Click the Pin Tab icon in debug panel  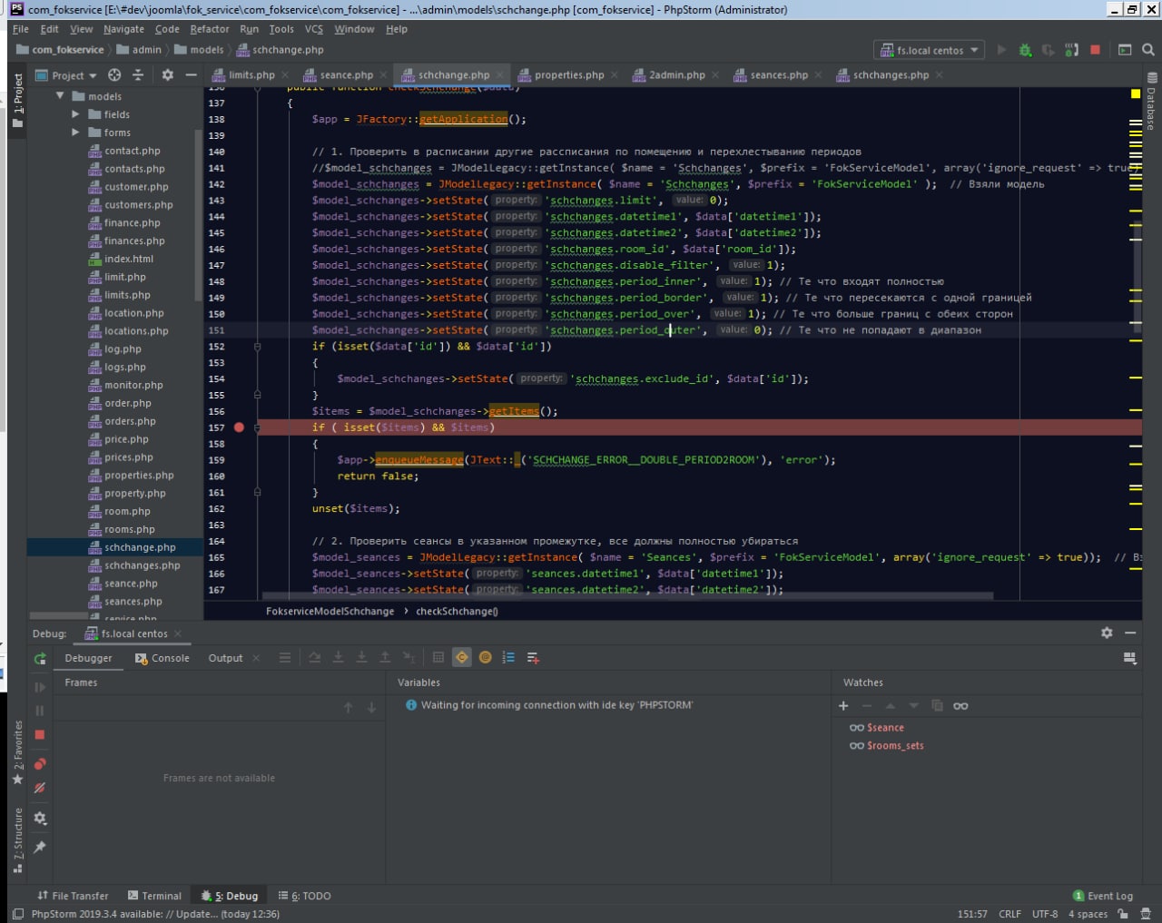pyautogui.click(x=40, y=847)
